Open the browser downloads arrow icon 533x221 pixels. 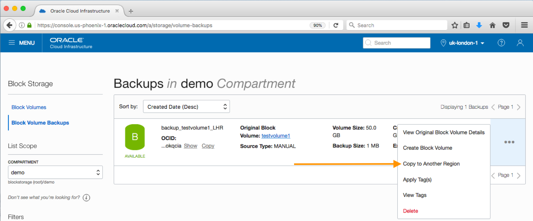click(x=479, y=25)
